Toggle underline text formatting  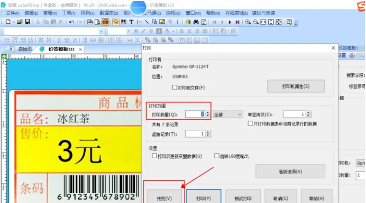pos(151,31)
